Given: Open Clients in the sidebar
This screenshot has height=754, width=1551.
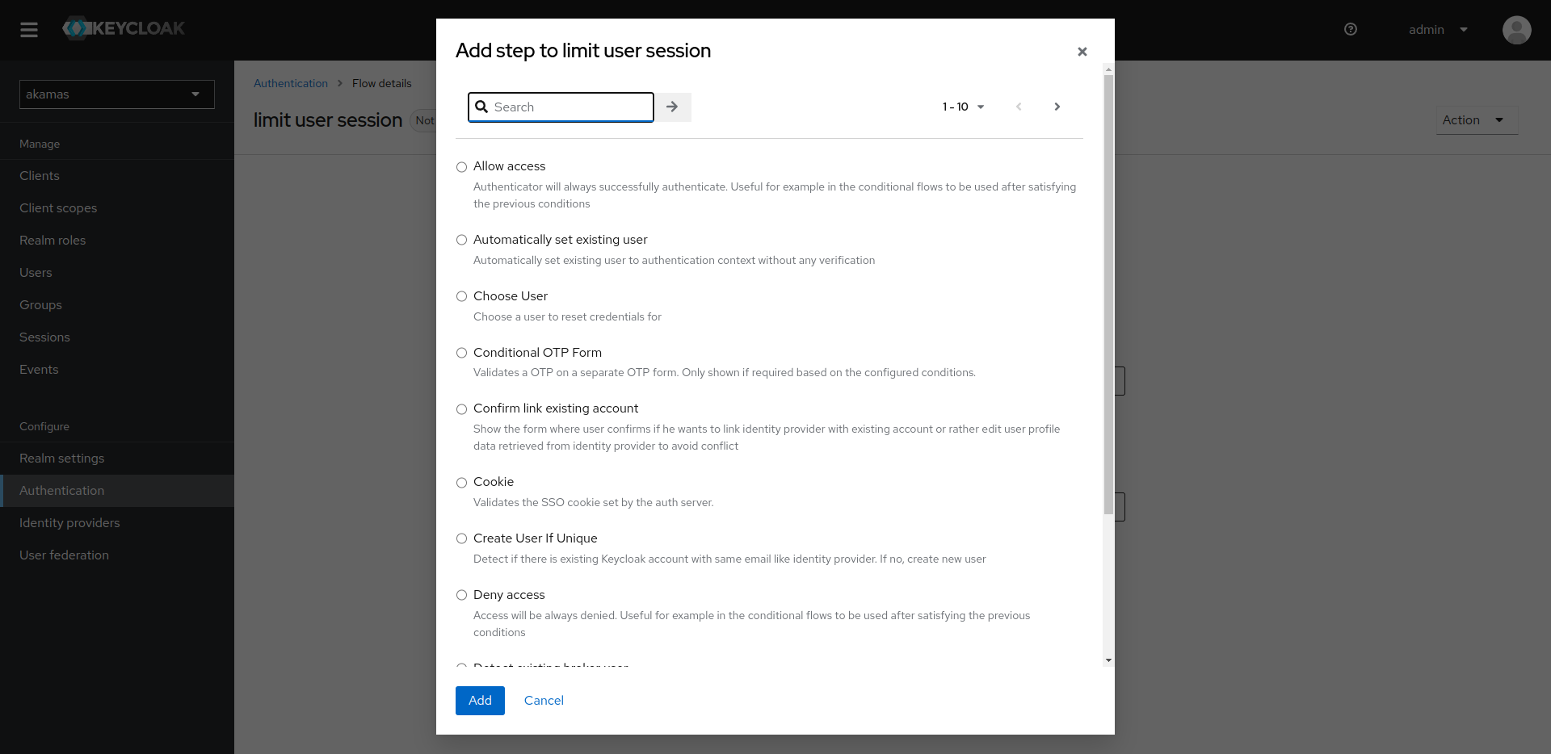Looking at the screenshot, I should (x=40, y=176).
